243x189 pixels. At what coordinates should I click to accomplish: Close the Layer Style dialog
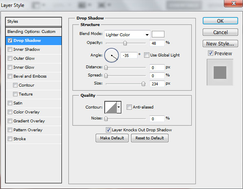233,3
